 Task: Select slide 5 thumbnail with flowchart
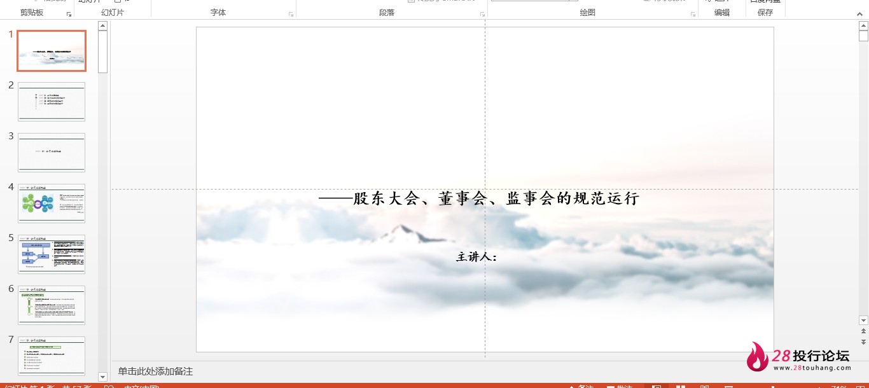point(52,254)
